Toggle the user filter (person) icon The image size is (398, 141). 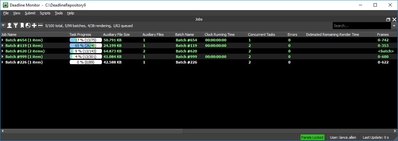[9, 25]
